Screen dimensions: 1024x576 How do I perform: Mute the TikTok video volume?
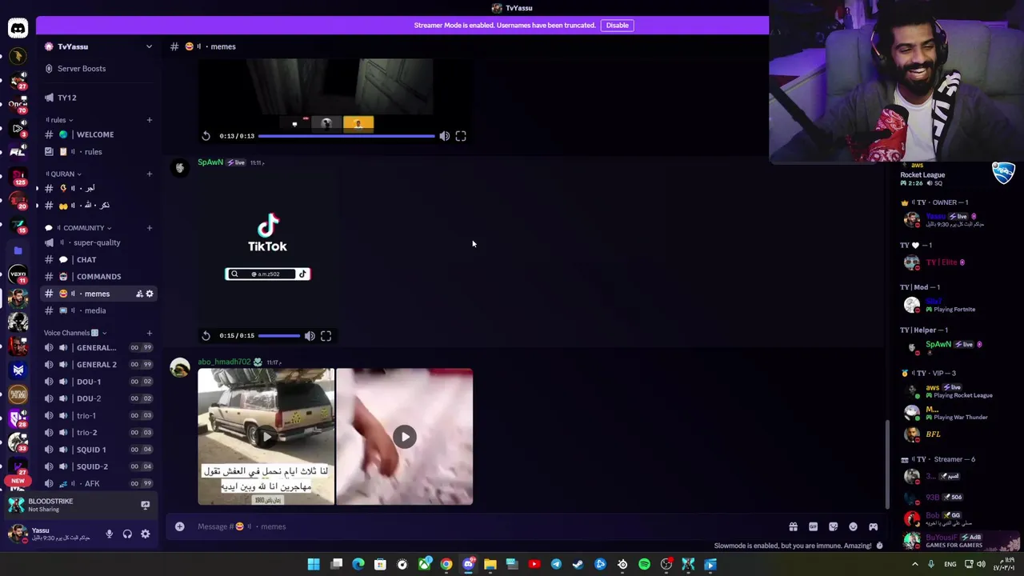[310, 336]
